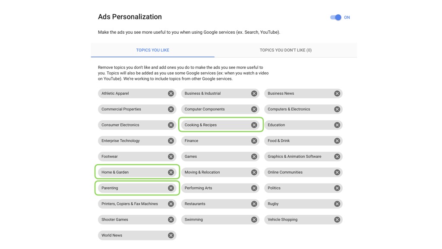Remove the Athletic Apparel topic
442x249 pixels.
(171, 93)
